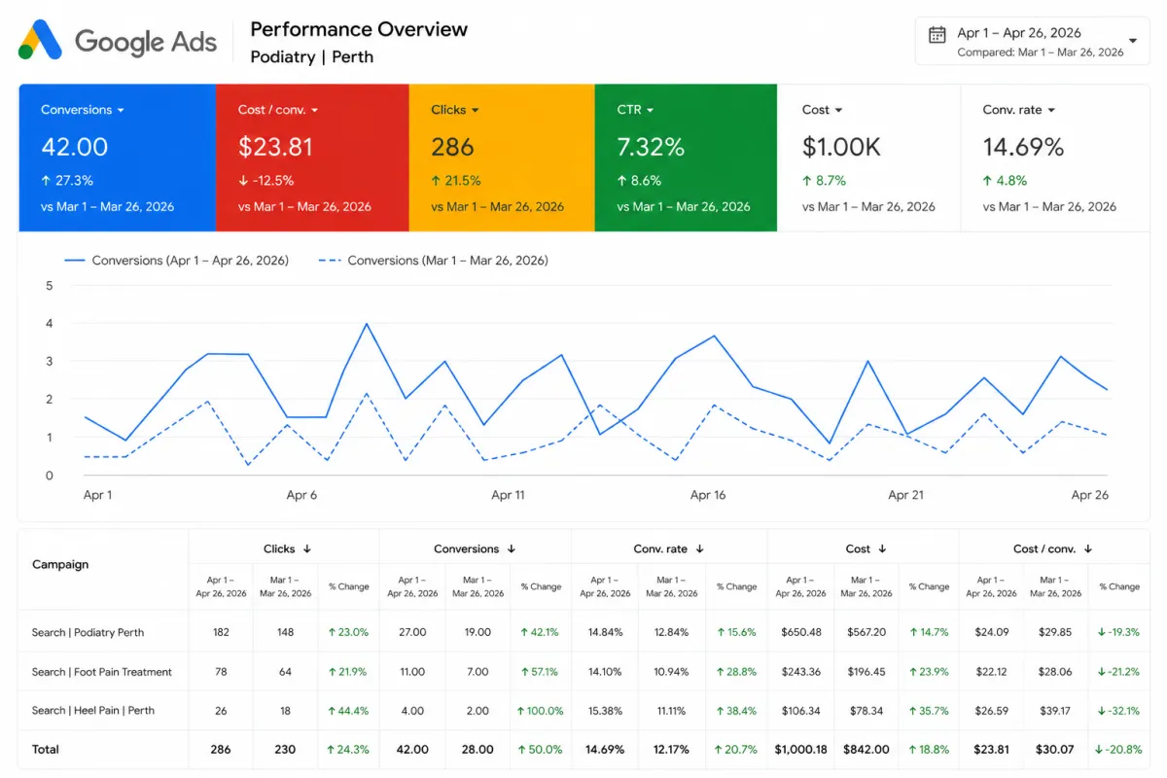The height and width of the screenshot is (778, 1167).
Task: Select the Search | Podiatry Perth campaign row
Action: 583,632
